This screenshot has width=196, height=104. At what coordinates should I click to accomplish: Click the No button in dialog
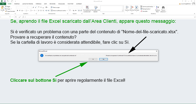103,59
